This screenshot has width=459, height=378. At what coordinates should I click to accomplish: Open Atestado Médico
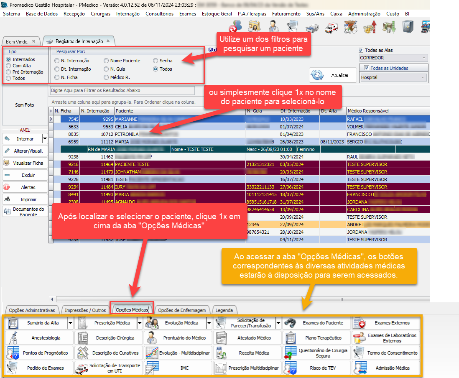[x=247, y=338]
